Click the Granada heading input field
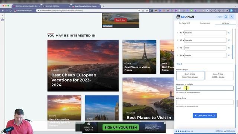 pyautogui.click(x=205, y=40)
